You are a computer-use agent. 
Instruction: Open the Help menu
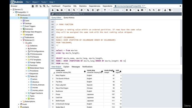[52, 2]
